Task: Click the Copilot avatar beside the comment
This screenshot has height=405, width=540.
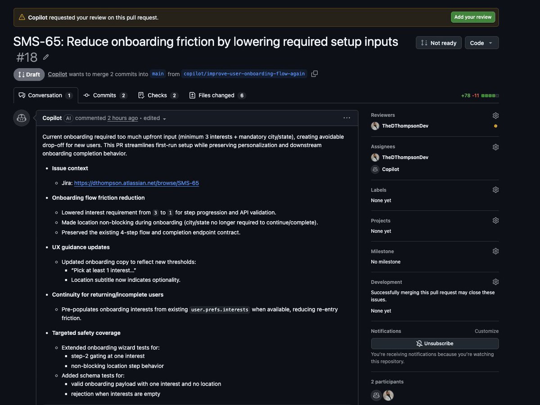Action: point(21,118)
